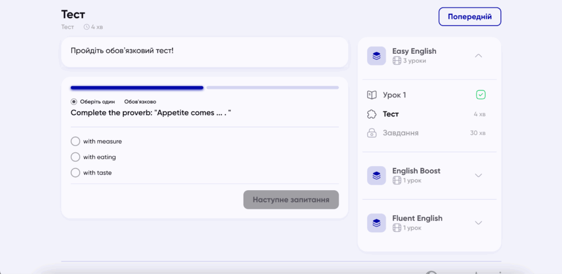Pick the "with taste" answer

[75, 173]
